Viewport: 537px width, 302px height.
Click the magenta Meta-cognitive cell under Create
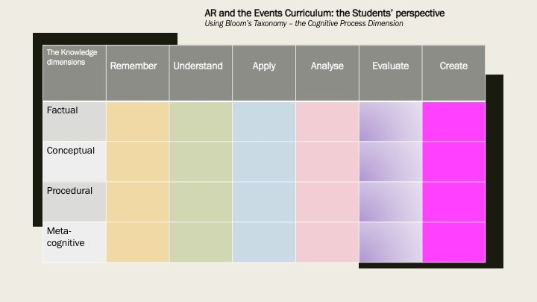[x=453, y=242]
